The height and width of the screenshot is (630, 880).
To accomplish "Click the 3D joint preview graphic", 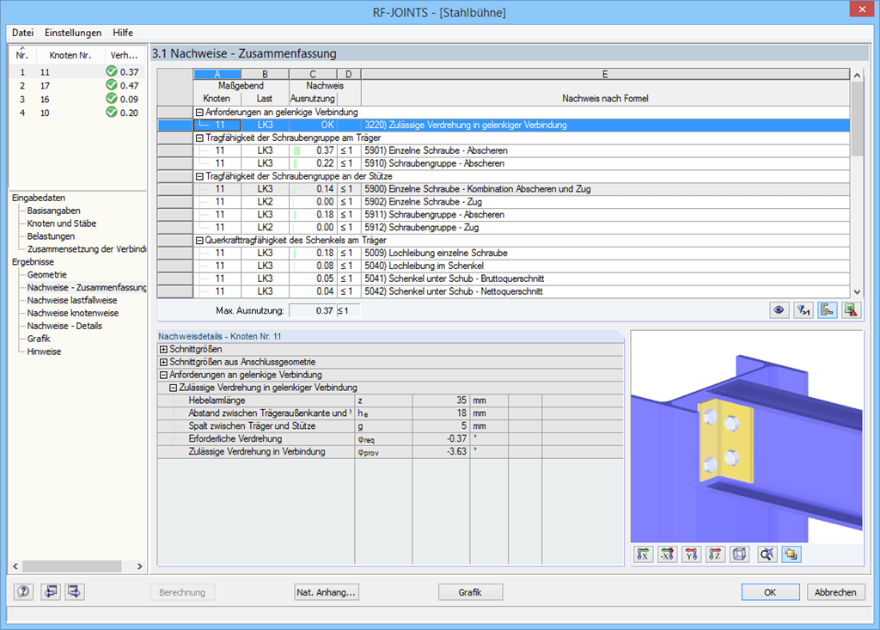I will point(747,437).
